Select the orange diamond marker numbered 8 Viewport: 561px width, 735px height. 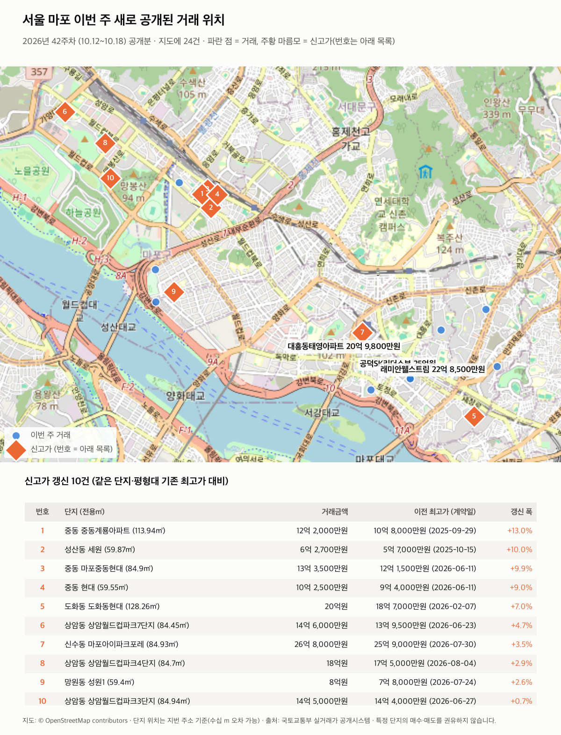105,143
